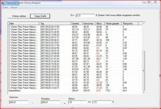Focus the Gewinne field showing 244,01
This screenshot has width=161, height=109.
(18, 102)
